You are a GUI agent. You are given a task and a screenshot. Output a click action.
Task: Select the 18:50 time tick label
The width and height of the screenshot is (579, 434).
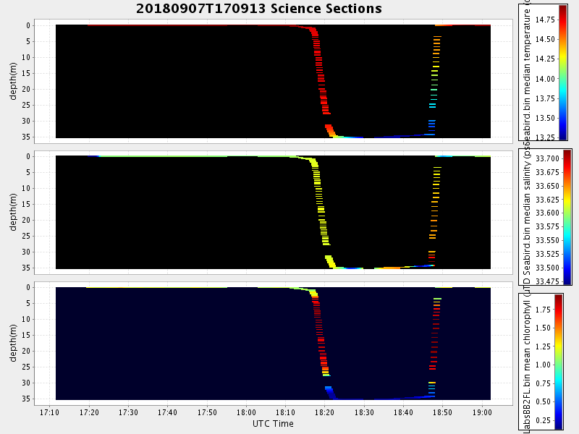click(442, 412)
